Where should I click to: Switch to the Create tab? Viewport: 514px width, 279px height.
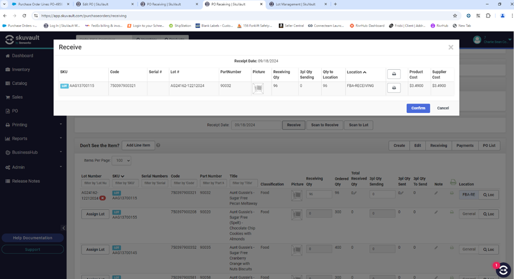tap(399, 145)
